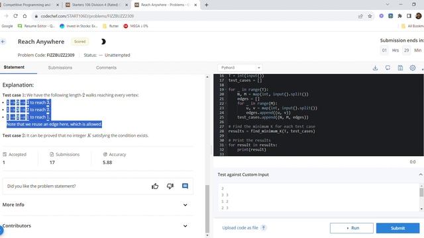
Task: Open the tab search chevron in title bar
Action: coord(387,5)
